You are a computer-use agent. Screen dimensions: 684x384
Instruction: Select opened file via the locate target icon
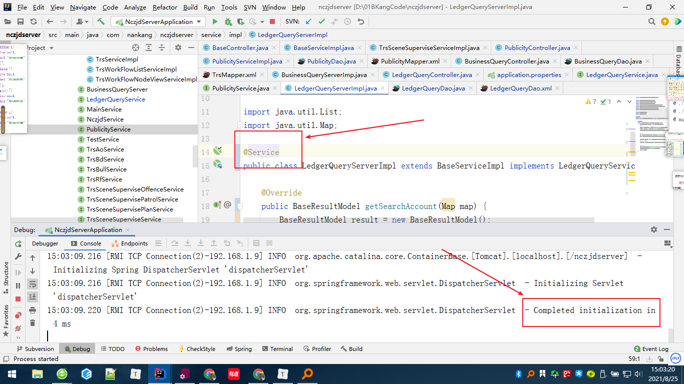135,47
